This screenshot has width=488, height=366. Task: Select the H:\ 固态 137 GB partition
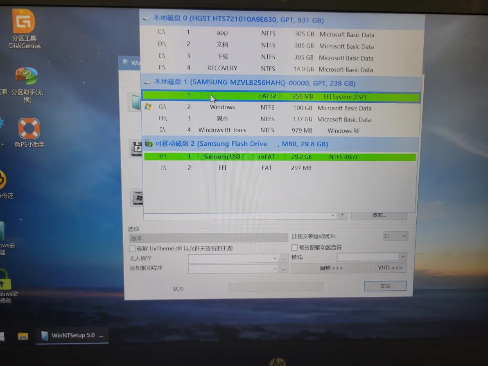point(281,119)
